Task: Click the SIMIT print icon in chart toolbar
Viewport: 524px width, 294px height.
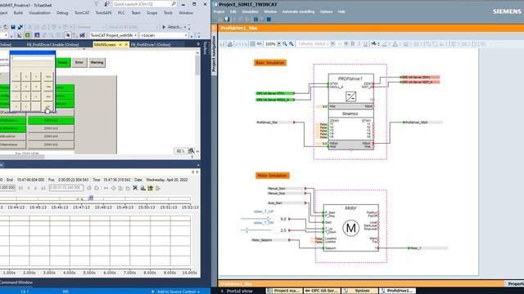Action: coord(230,43)
